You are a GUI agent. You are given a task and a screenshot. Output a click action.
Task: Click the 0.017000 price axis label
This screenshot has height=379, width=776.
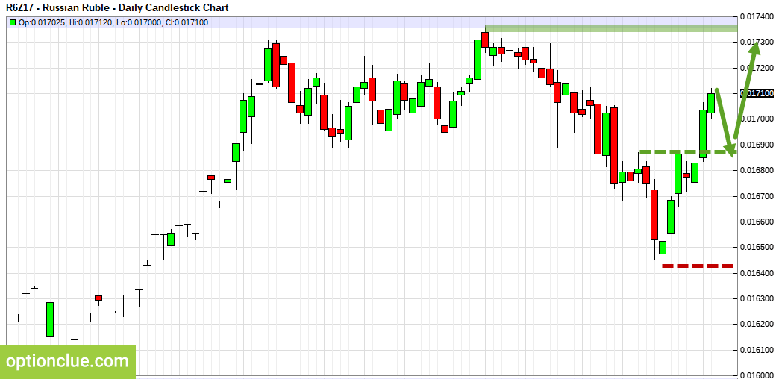coord(757,119)
